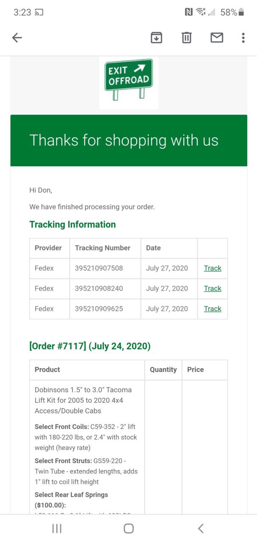
Task: Go back using the arrow icon
Action: click(x=17, y=38)
